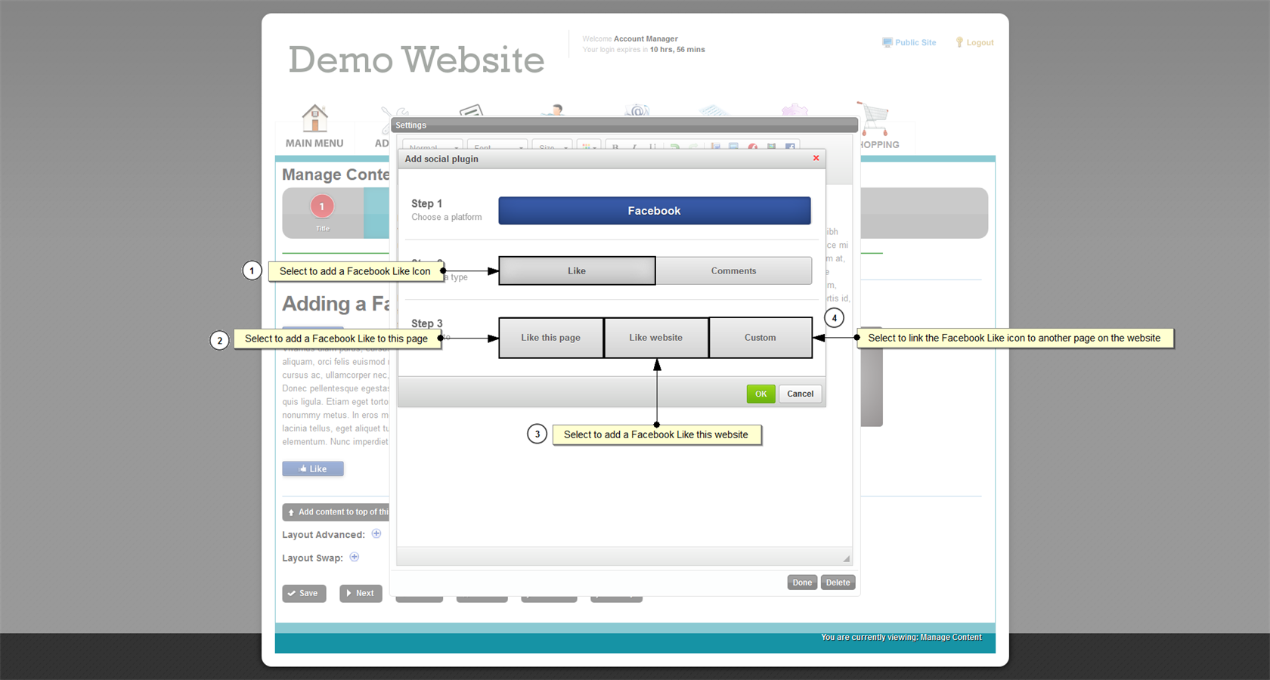This screenshot has width=1270, height=680.
Task: Select the Like plugin type
Action: tap(577, 270)
